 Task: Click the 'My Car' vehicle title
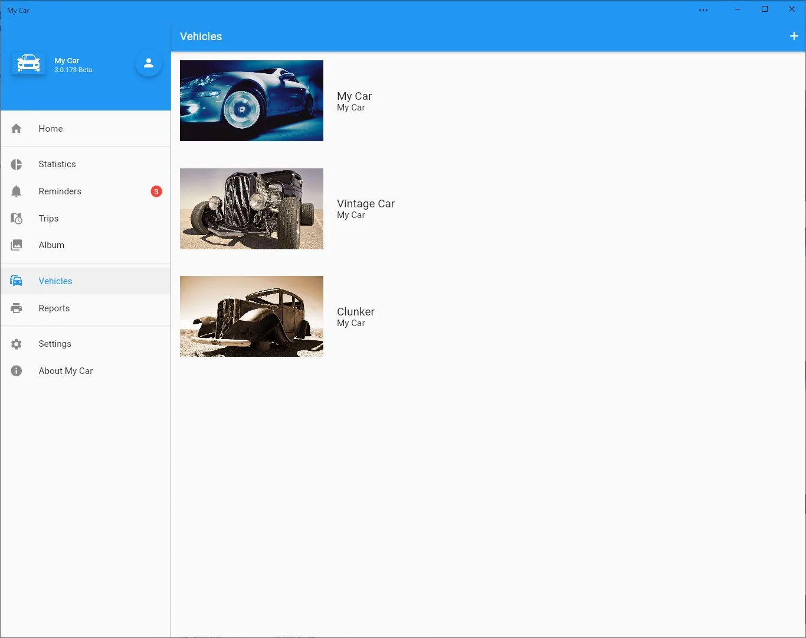point(354,96)
